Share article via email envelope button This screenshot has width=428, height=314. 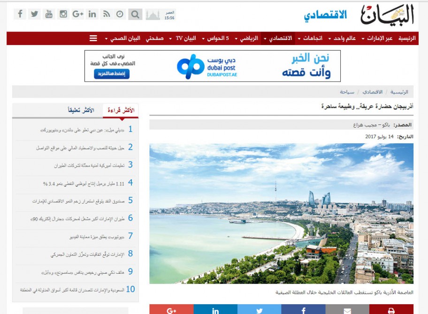(x=347, y=310)
